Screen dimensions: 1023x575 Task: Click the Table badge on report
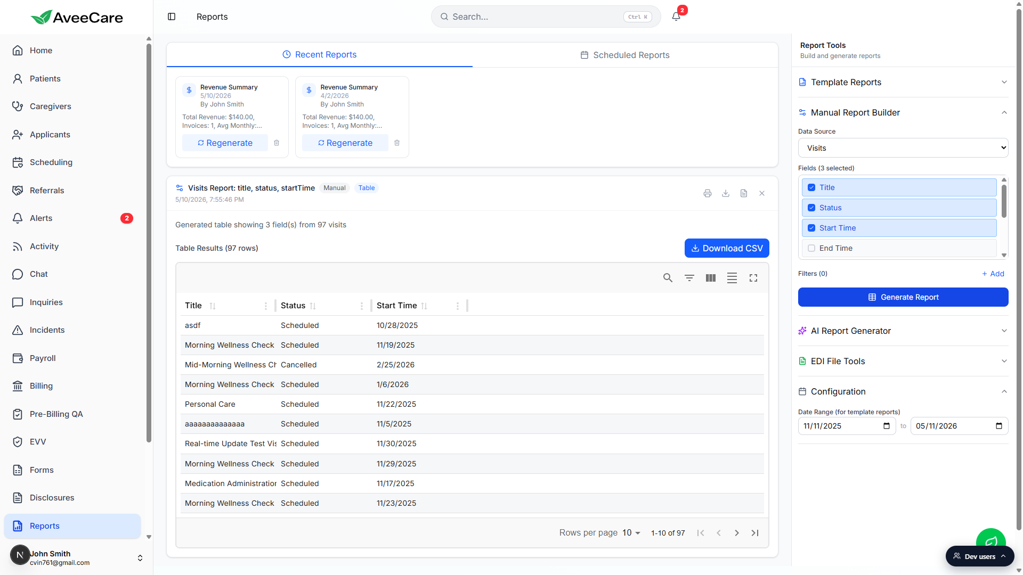(x=367, y=188)
